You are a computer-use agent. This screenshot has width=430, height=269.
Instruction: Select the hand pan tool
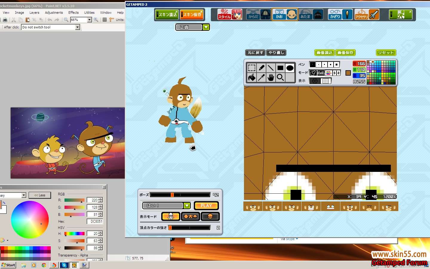click(x=271, y=77)
